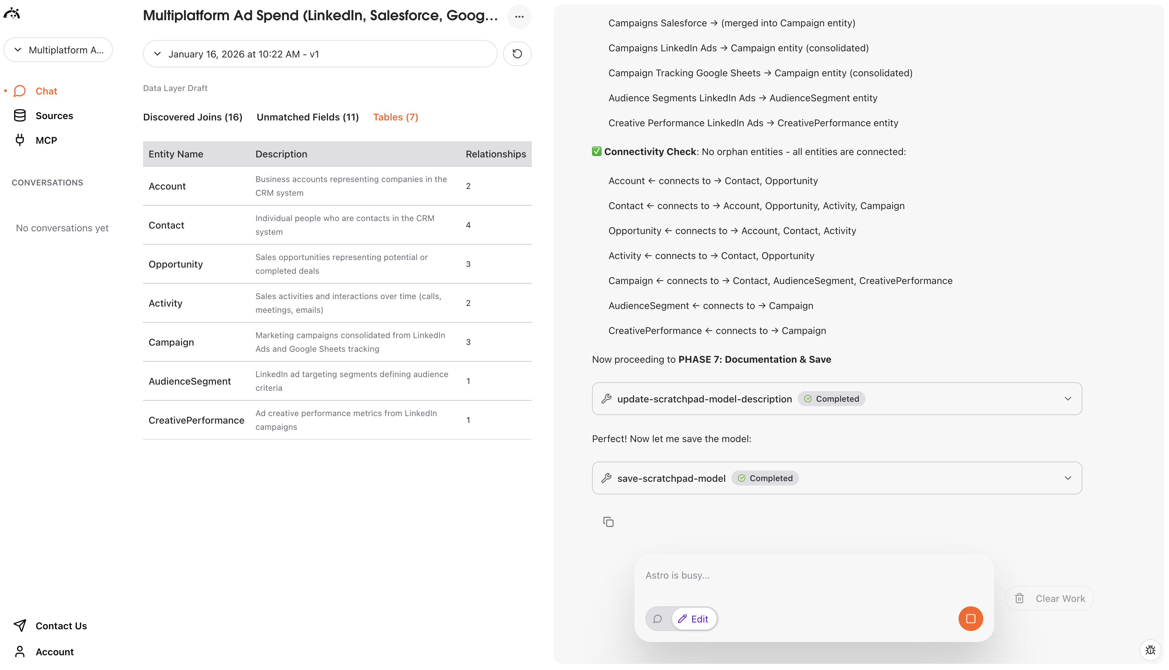
Task: Open the bug report icon
Action: (x=1151, y=650)
